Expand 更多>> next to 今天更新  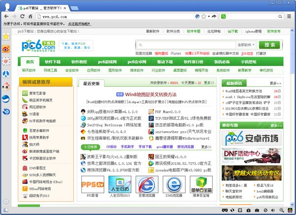[209, 83]
